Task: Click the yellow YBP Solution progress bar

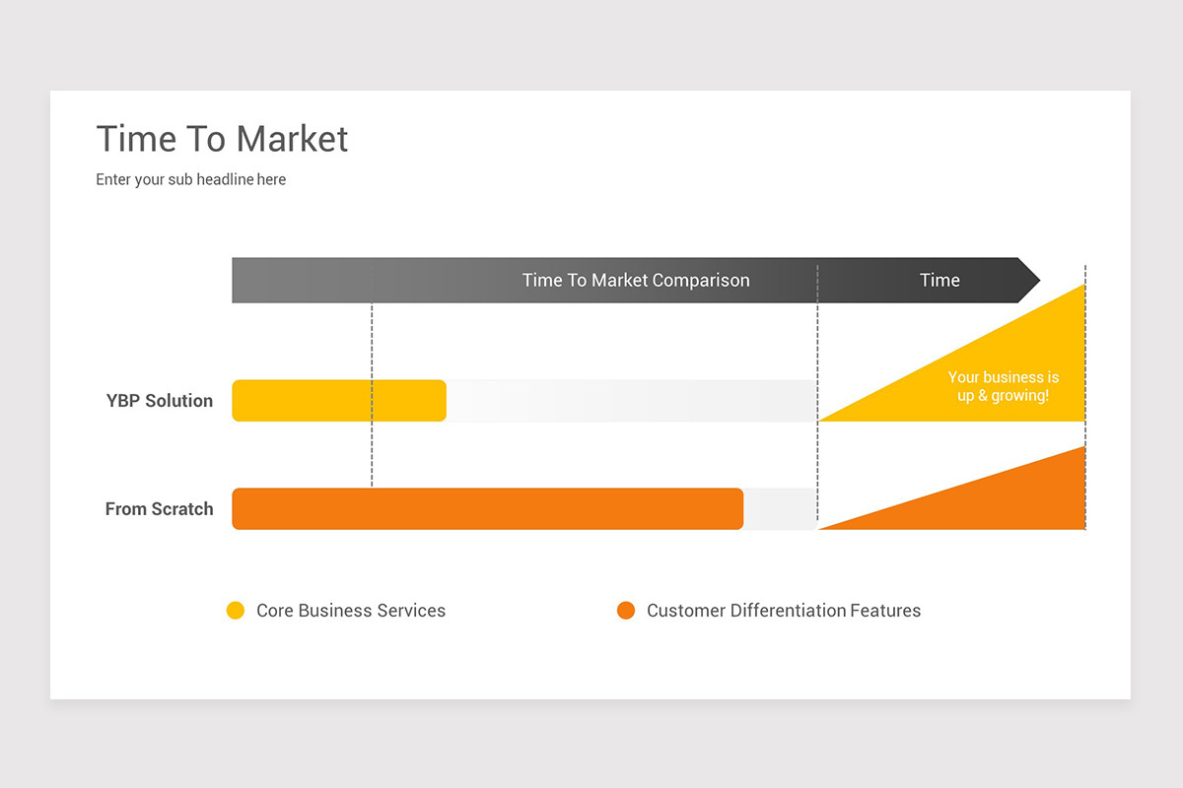Action: pos(339,401)
